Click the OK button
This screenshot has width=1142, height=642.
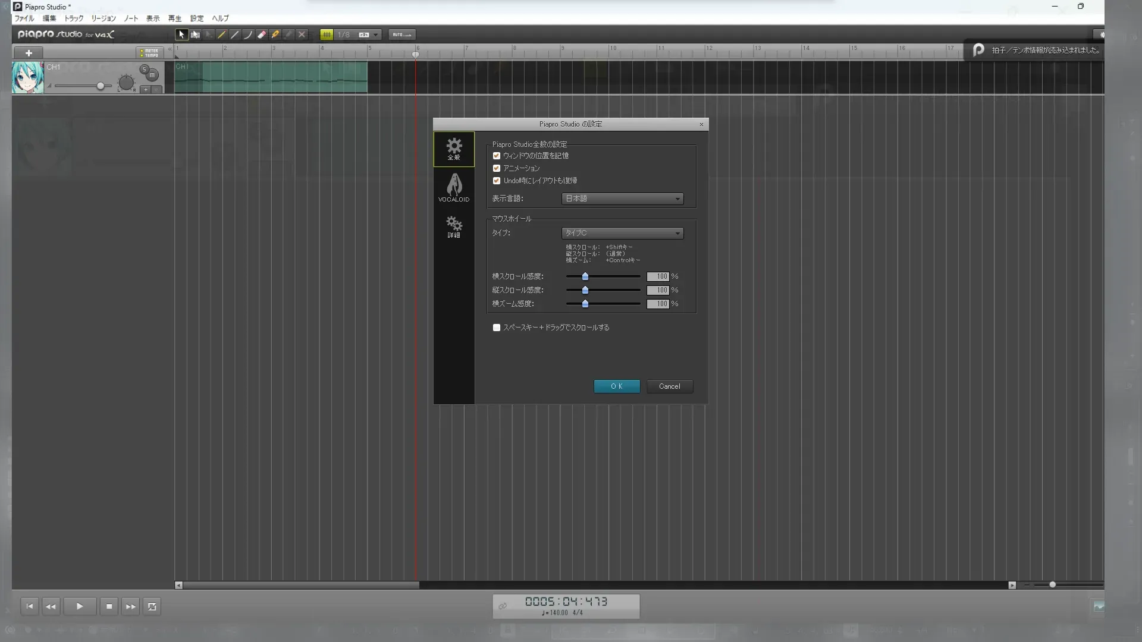click(617, 386)
